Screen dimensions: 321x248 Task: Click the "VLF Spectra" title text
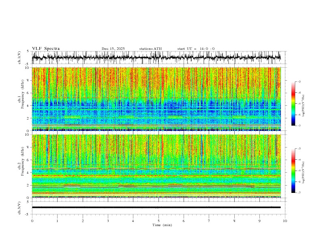point(46,49)
